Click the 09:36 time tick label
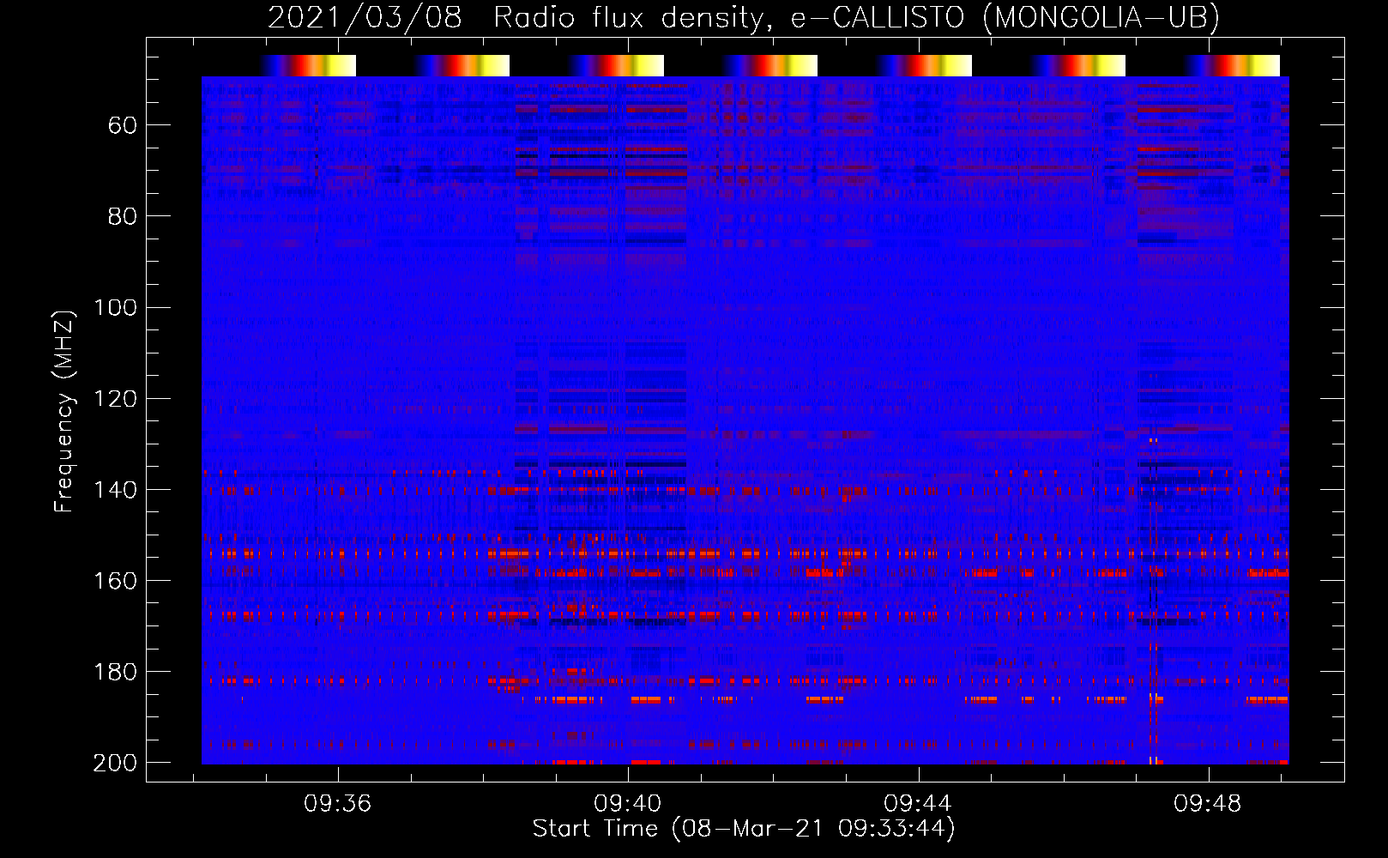The height and width of the screenshot is (858, 1388). click(x=337, y=803)
